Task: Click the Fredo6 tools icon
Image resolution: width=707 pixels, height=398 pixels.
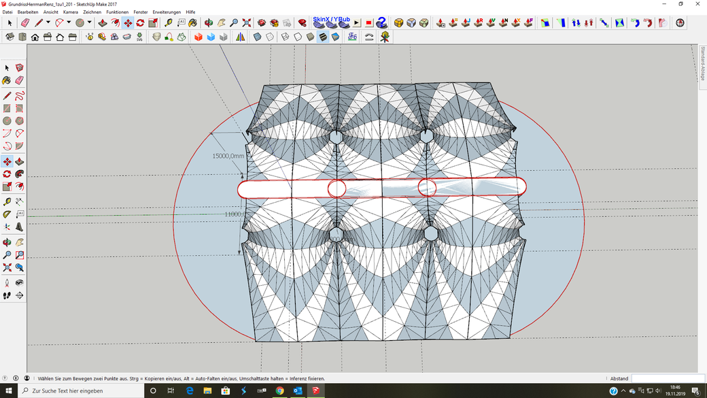Action: click(352, 37)
